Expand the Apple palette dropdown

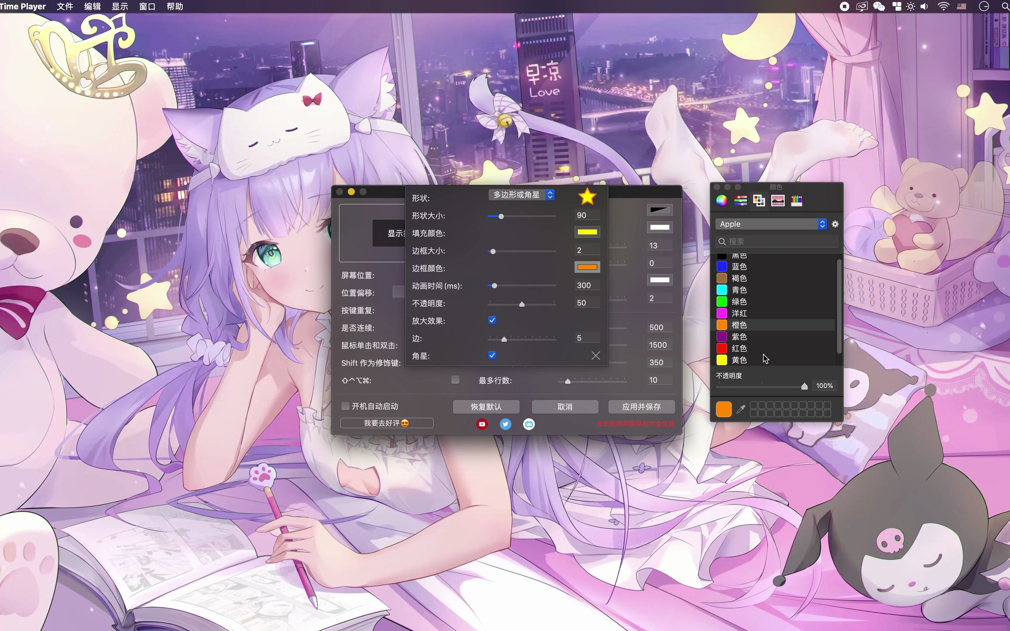tap(771, 224)
